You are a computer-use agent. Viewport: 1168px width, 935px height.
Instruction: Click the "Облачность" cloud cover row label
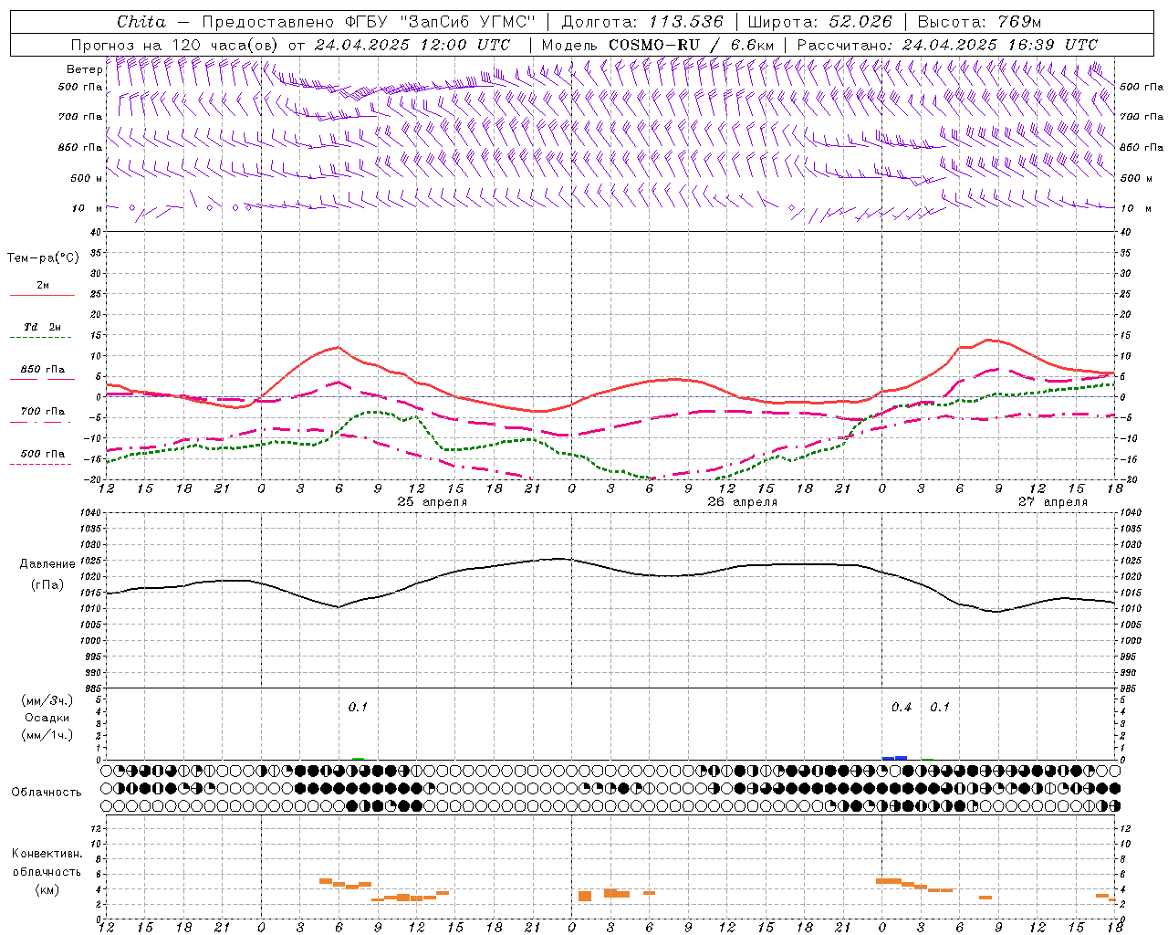[x=47, y=793]
